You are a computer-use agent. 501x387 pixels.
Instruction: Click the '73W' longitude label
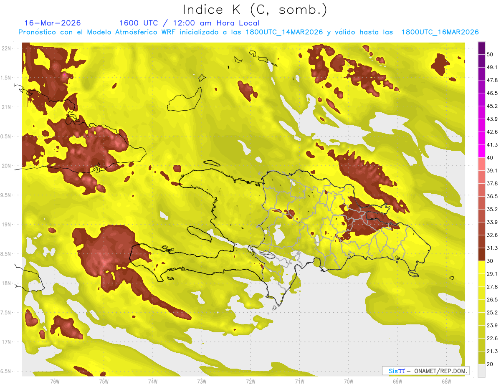pos(202,381)
